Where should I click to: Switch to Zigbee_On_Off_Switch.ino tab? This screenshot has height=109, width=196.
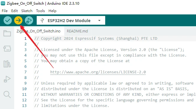coord(38,31)
